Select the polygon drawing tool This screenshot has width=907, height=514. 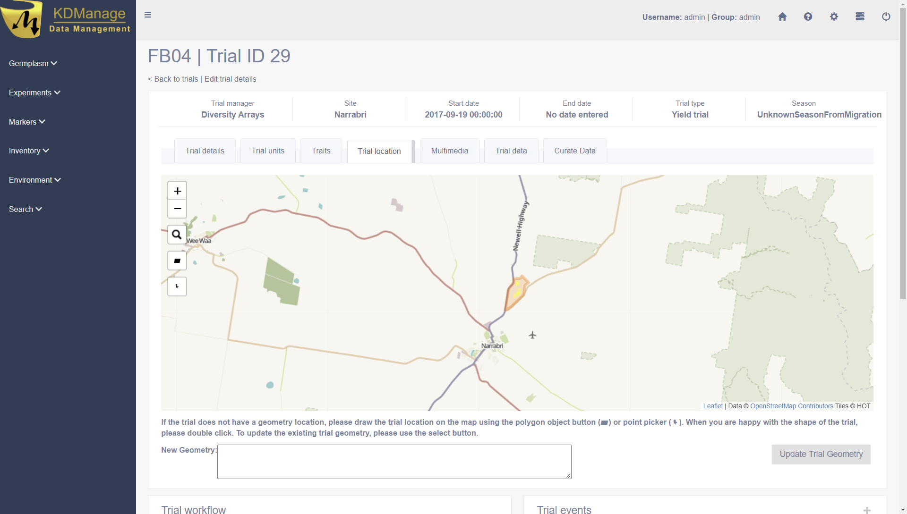point(177,261)
